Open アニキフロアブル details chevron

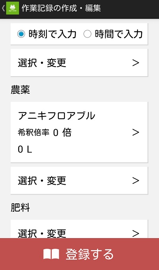pyautogui.click(x=136, y=132)
